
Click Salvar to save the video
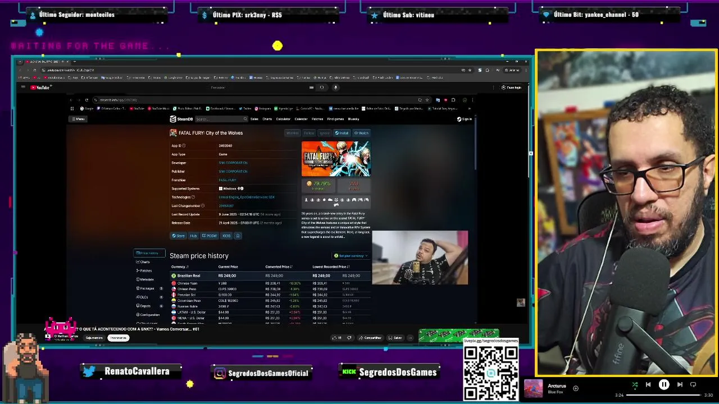coord(395,338)
